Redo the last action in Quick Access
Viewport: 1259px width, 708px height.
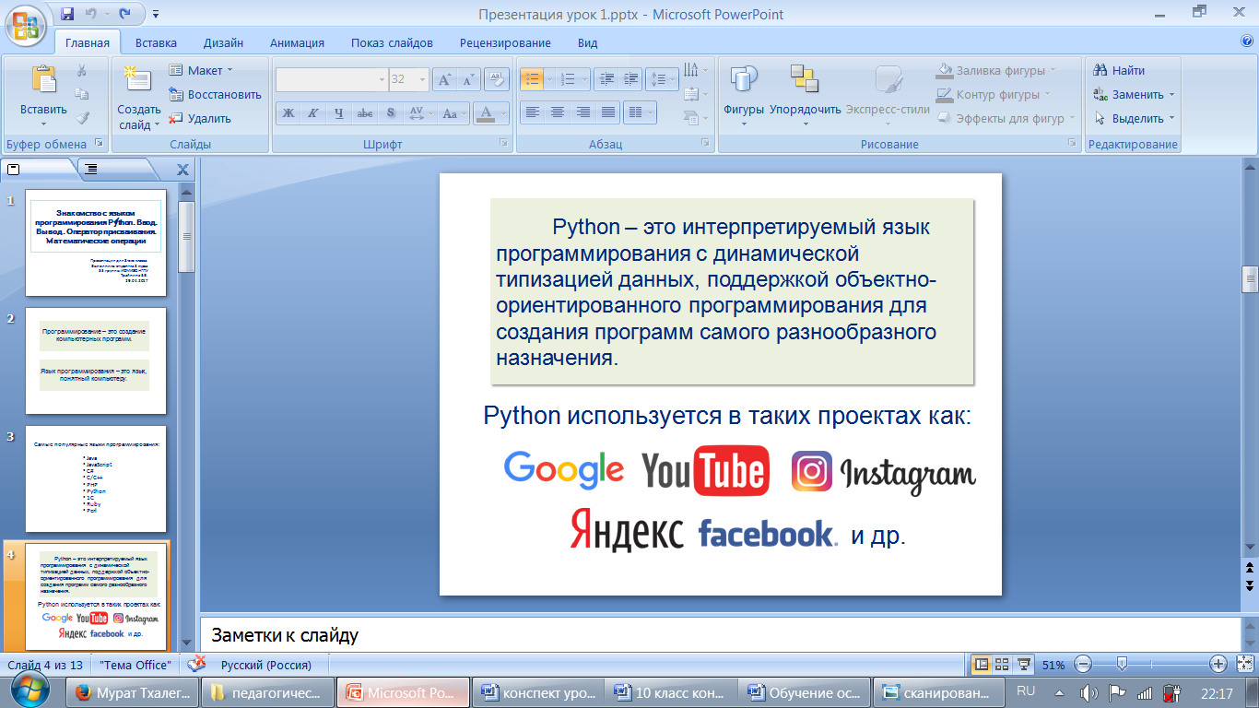click(126, 14)
